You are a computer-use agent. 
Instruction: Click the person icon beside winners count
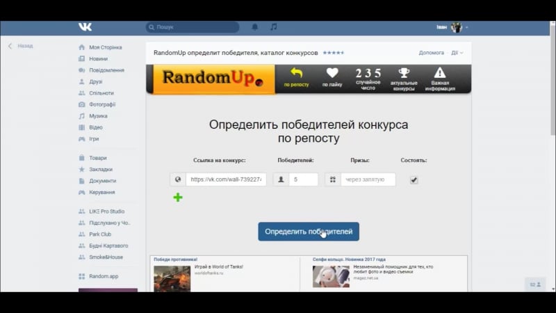281,179
